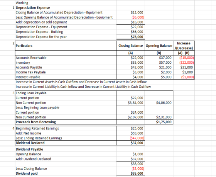Select the bold $37,000 dividend declared value

[x=137, y=143]
